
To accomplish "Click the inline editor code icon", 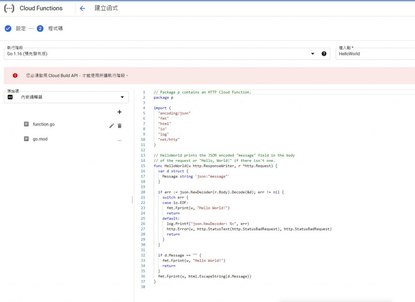I will [x=10, y=97].
